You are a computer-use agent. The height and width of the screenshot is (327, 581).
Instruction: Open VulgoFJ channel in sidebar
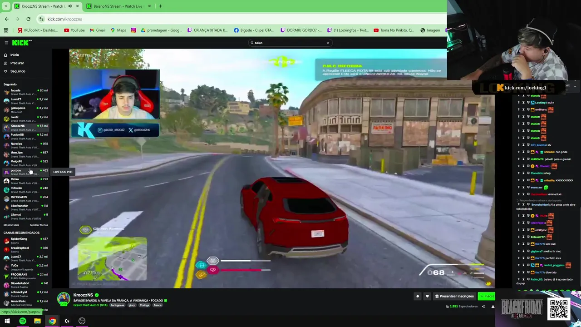coord(25,163)
